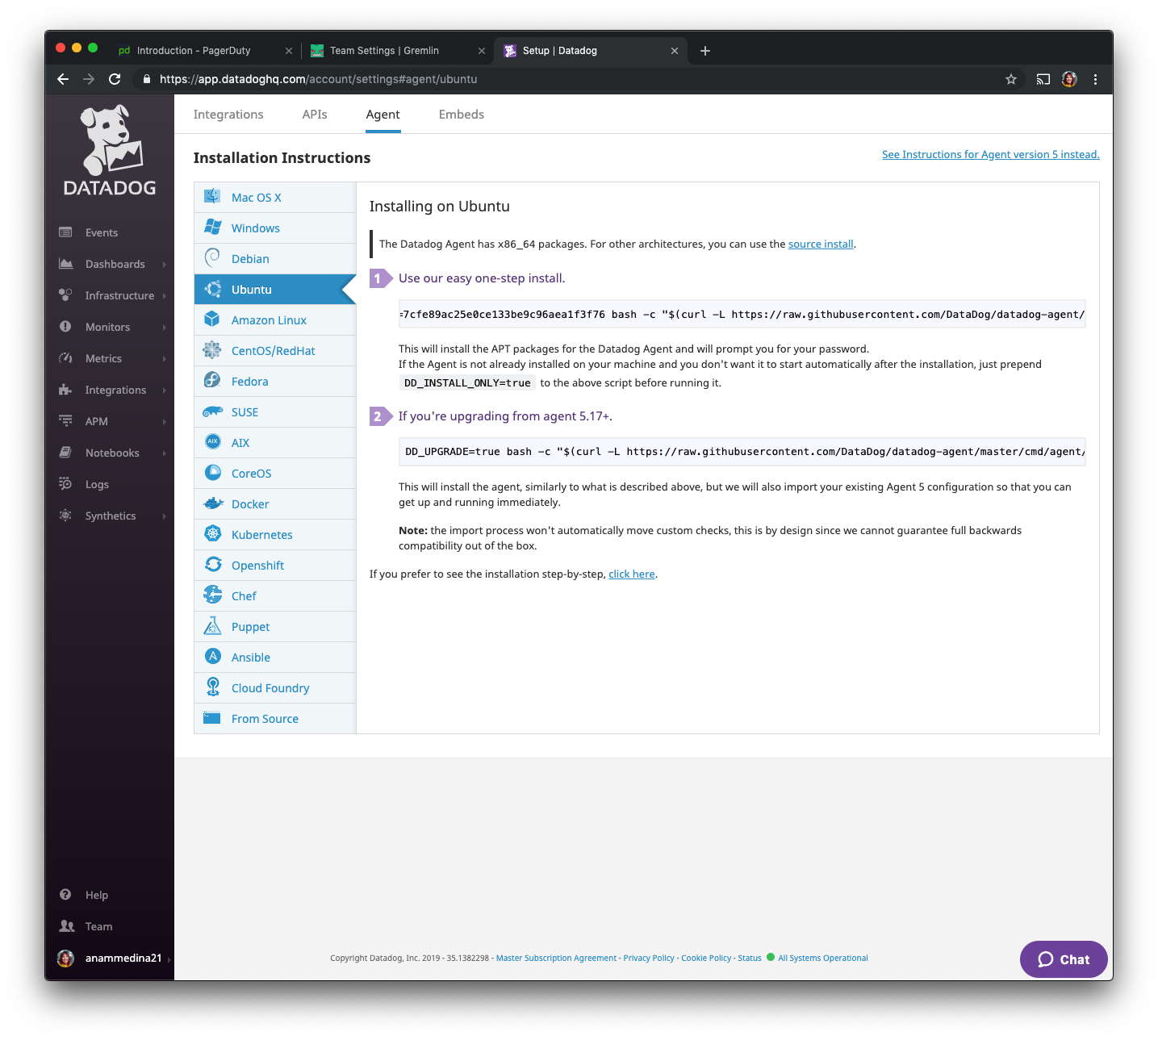Click the Team people icon
1158x1040 pixels.
(x=67, y=926)
